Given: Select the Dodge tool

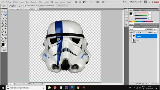Looking at the screenshot, I should (x=5, y=29).
